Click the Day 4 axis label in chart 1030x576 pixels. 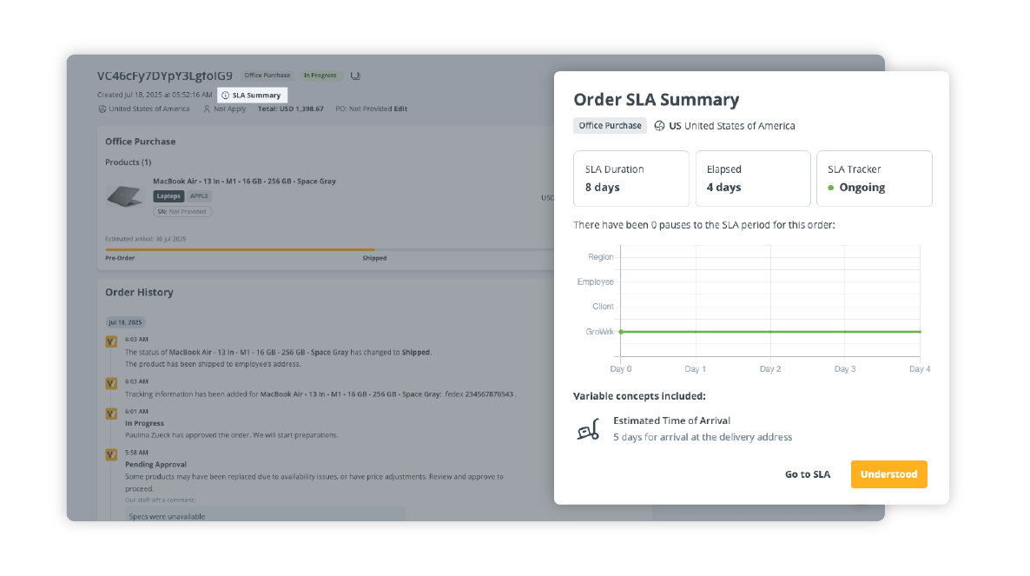click(920, 369)
